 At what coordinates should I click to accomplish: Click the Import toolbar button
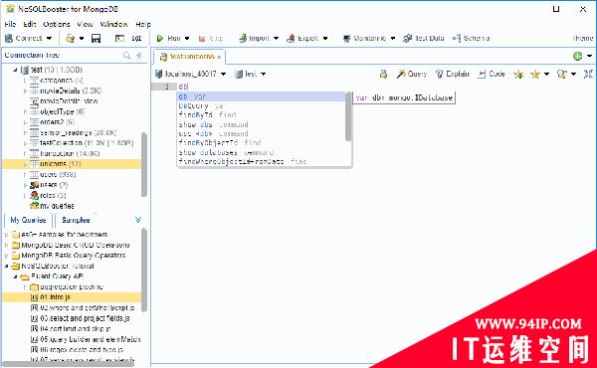tap(255, 39)
